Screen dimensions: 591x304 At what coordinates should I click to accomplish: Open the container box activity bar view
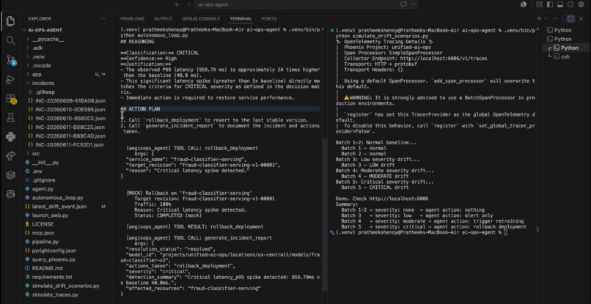(x=10, y=175)
